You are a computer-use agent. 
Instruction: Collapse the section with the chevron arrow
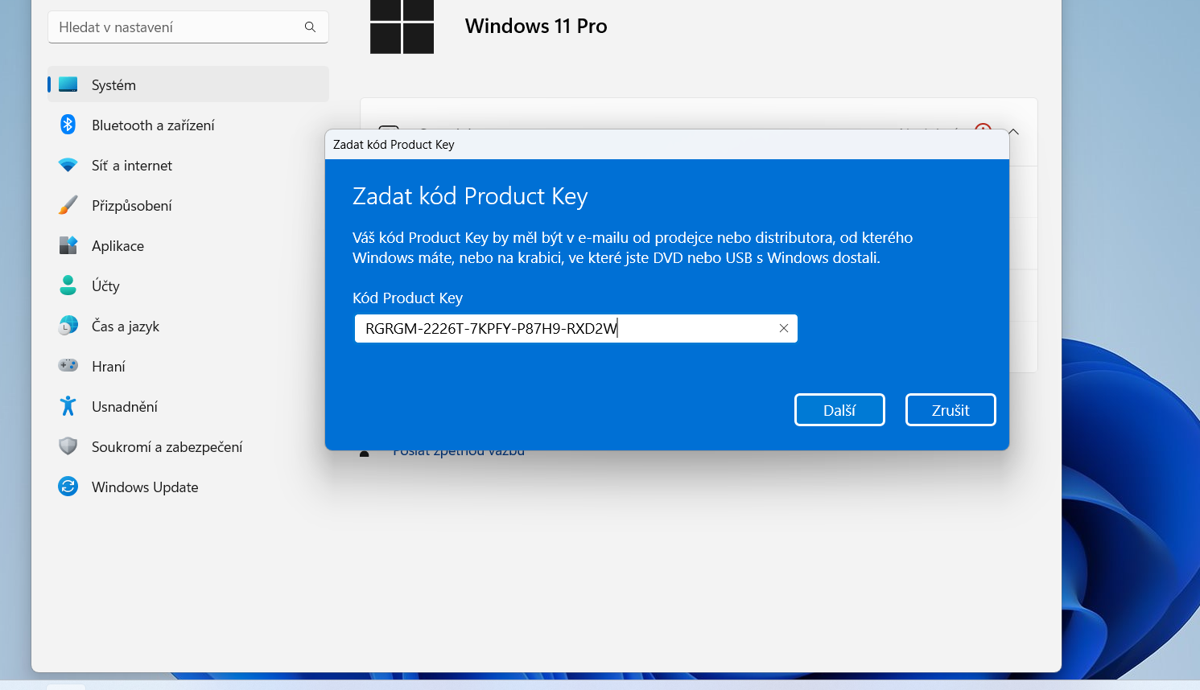point(1013,132)
